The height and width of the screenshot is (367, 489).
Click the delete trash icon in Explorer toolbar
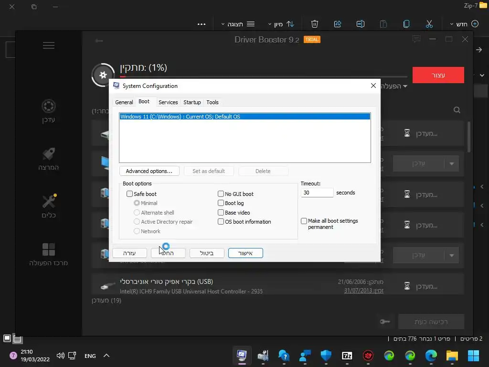(315, 24)
